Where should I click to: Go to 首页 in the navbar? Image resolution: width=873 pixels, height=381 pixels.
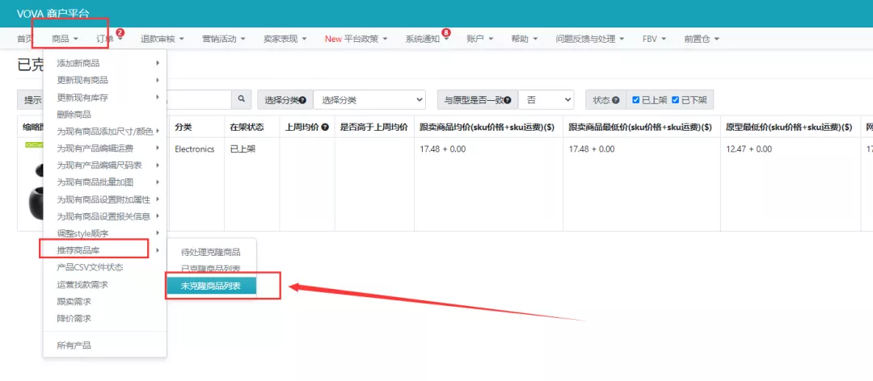[x=25, y=39]
